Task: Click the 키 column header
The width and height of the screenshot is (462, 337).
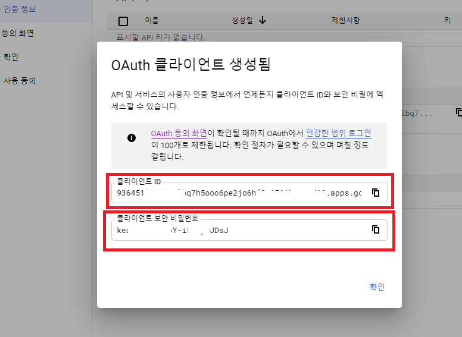Action: coord(447,21)
